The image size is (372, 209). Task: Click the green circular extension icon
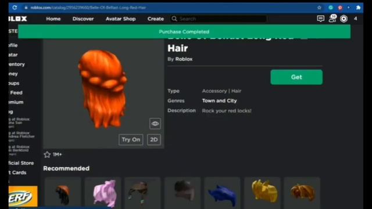click(x=331, y=8)
